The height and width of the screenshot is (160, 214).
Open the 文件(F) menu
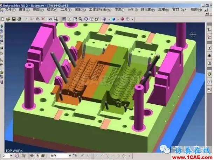[10, 10]
